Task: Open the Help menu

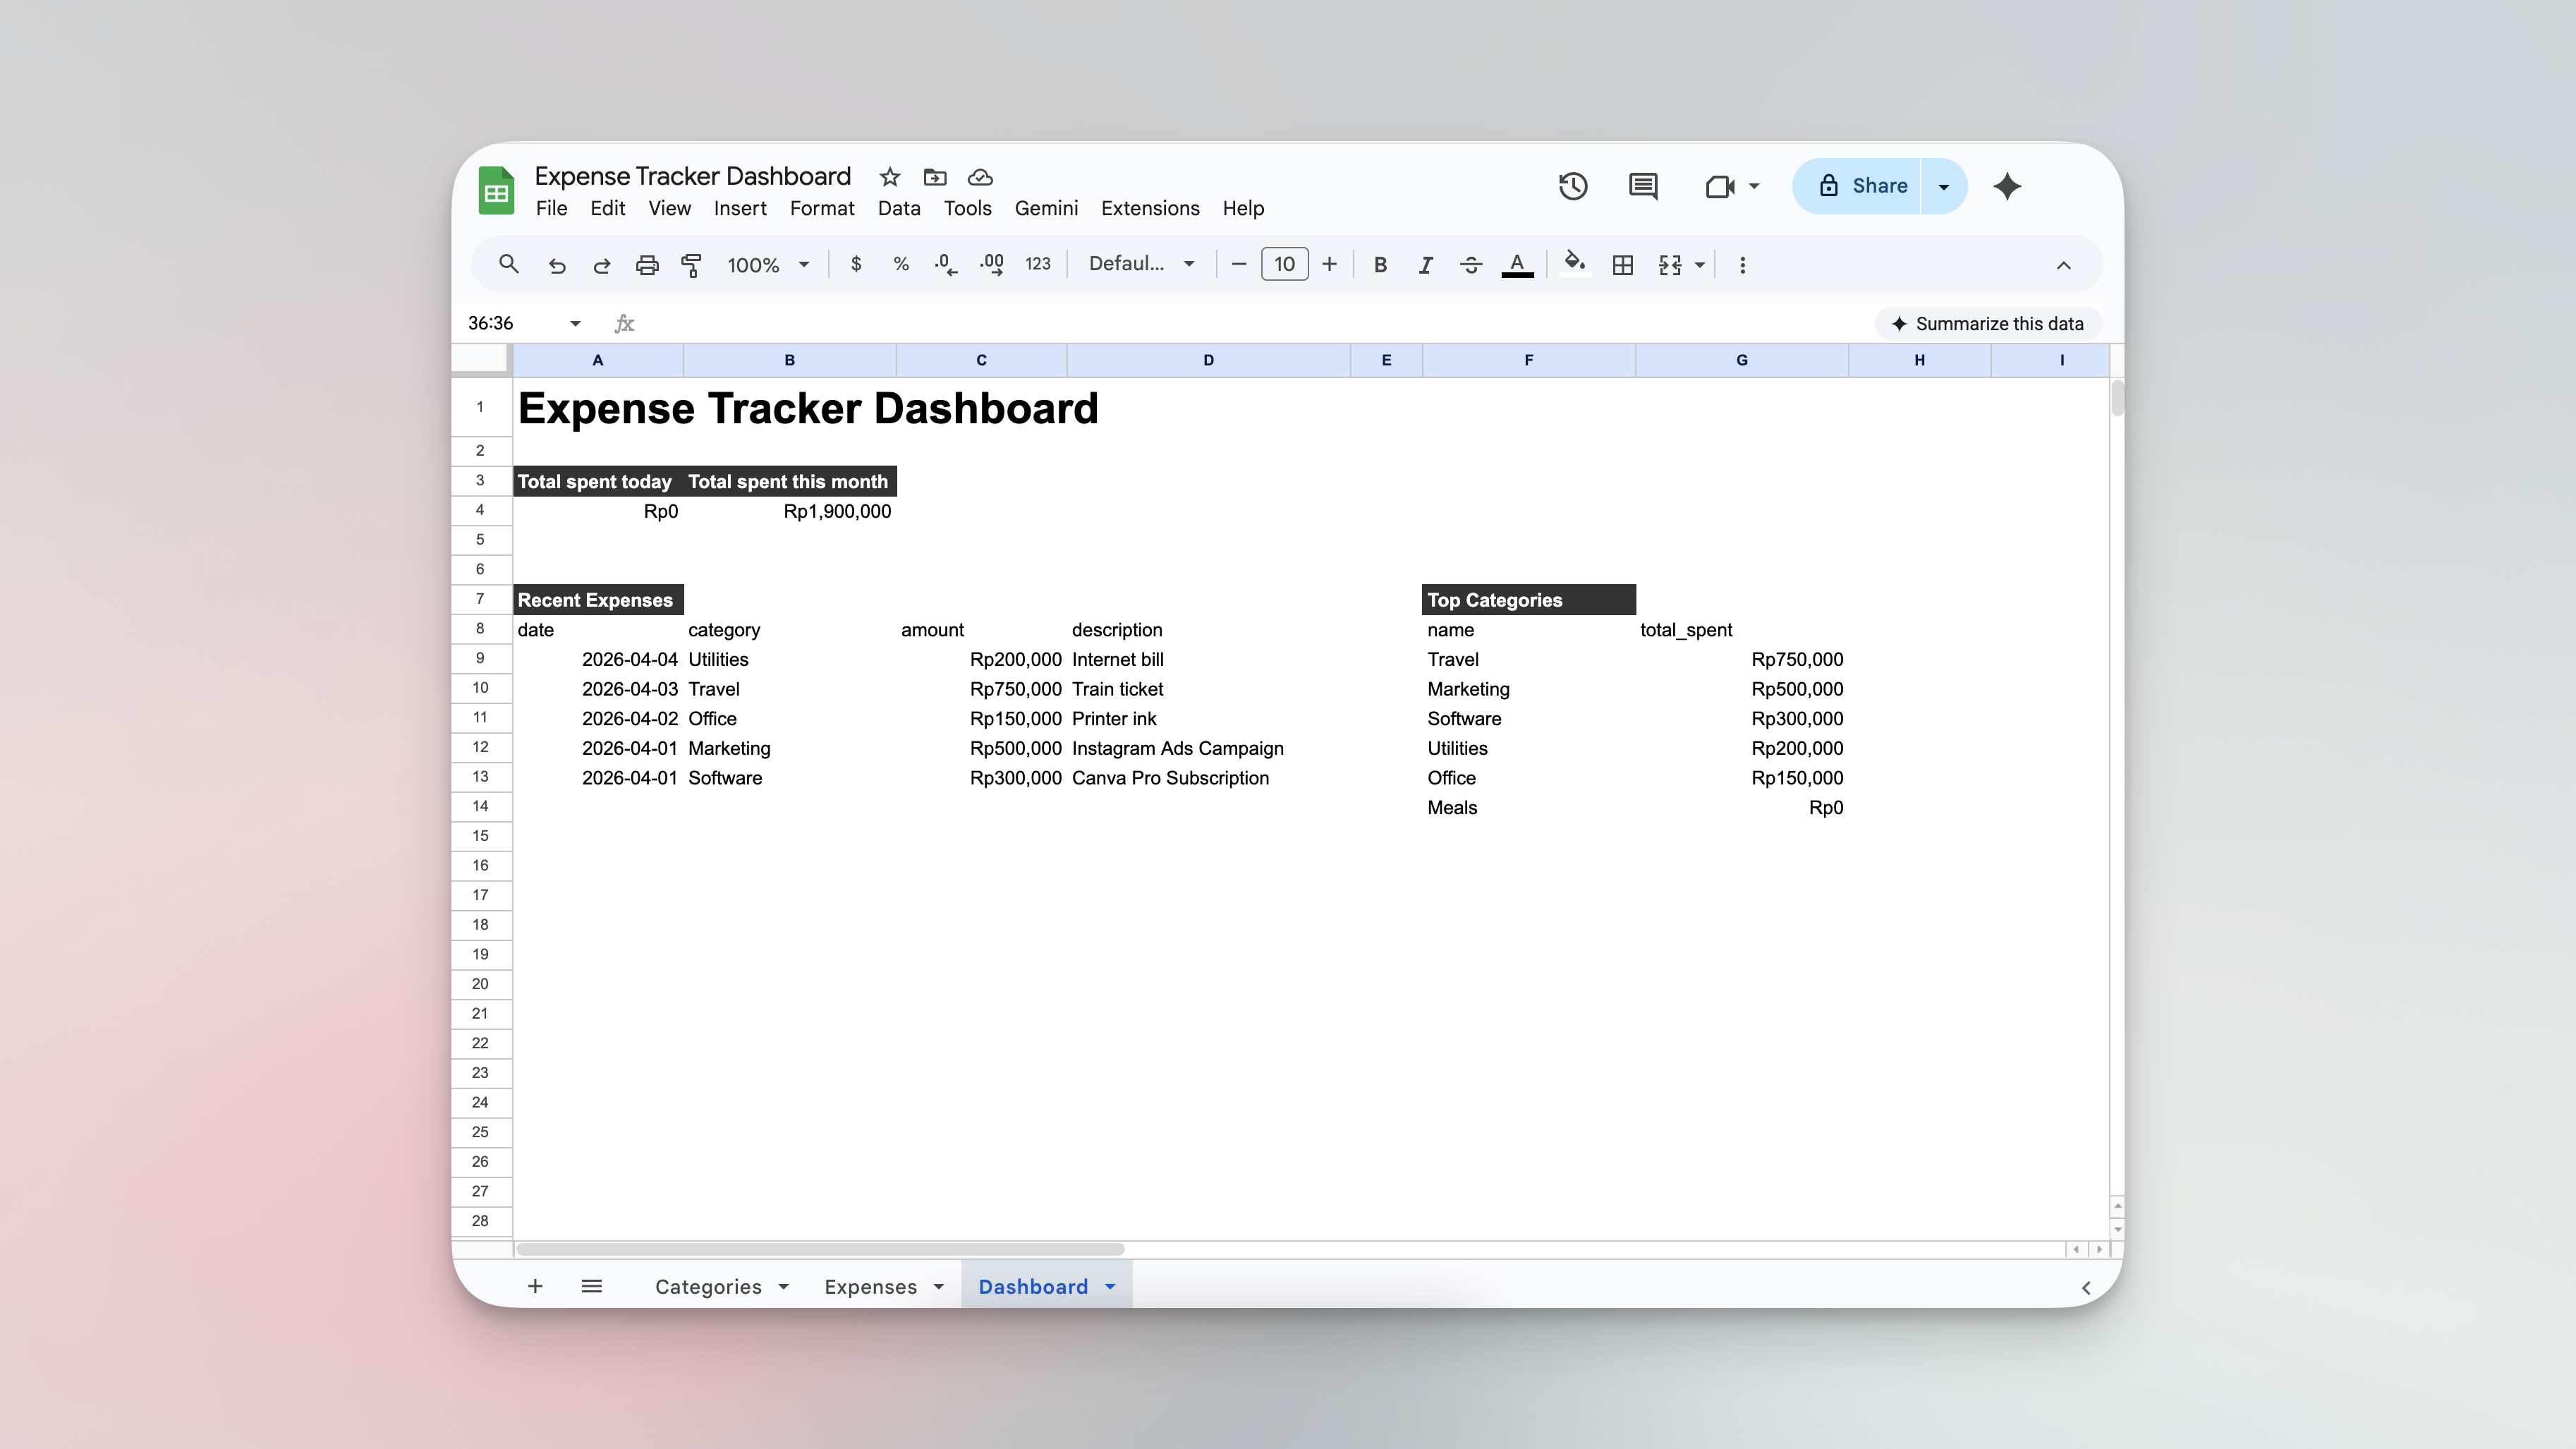Action: coord(1243,208)
